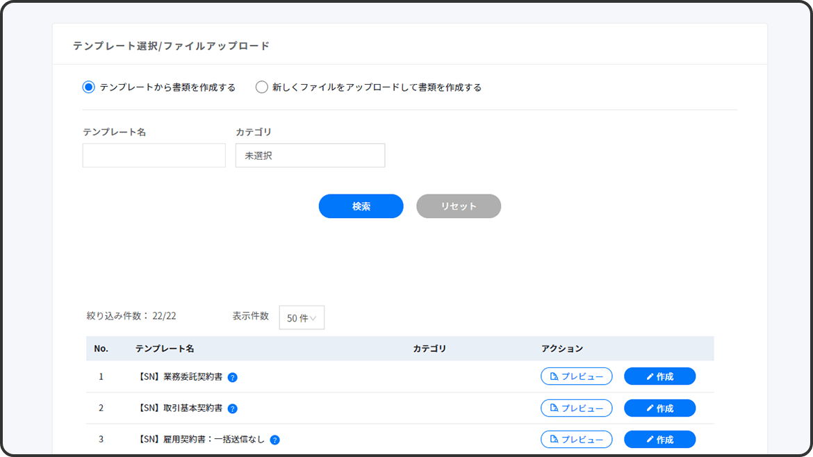
Task: Focus the テンプレート名 text input
Action: pos(154,156)
